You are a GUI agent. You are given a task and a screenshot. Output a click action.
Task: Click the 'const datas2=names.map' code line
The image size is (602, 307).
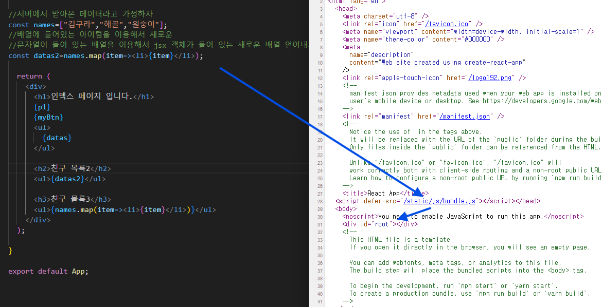click(x=105, y=55)
